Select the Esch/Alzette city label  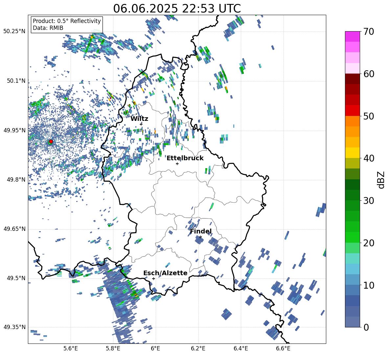(x=165, y=273)
